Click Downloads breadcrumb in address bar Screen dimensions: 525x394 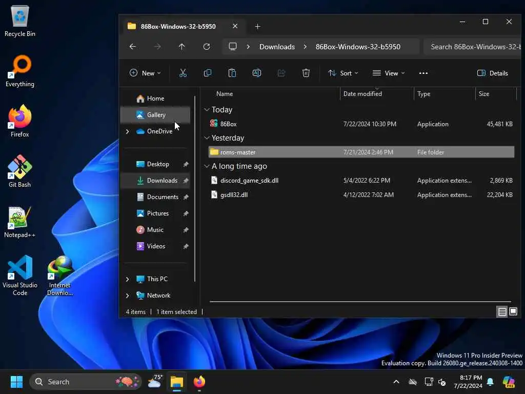click(x=277, y=47)
